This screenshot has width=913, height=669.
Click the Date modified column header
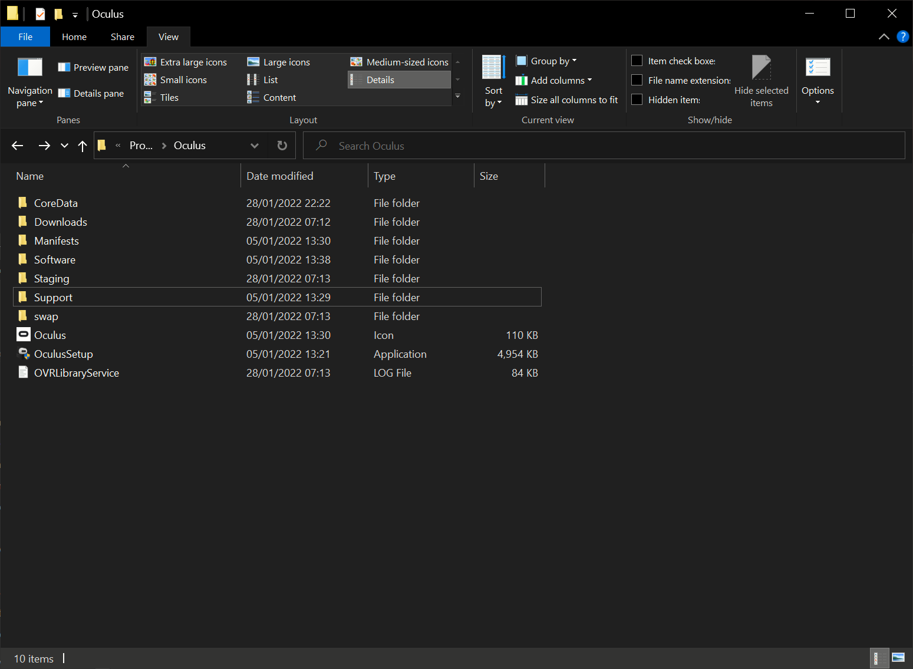point(280,176)
